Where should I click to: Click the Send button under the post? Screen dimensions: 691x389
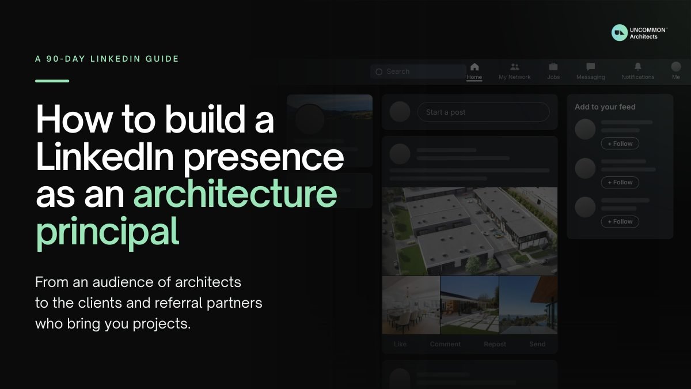coord(537,344)
